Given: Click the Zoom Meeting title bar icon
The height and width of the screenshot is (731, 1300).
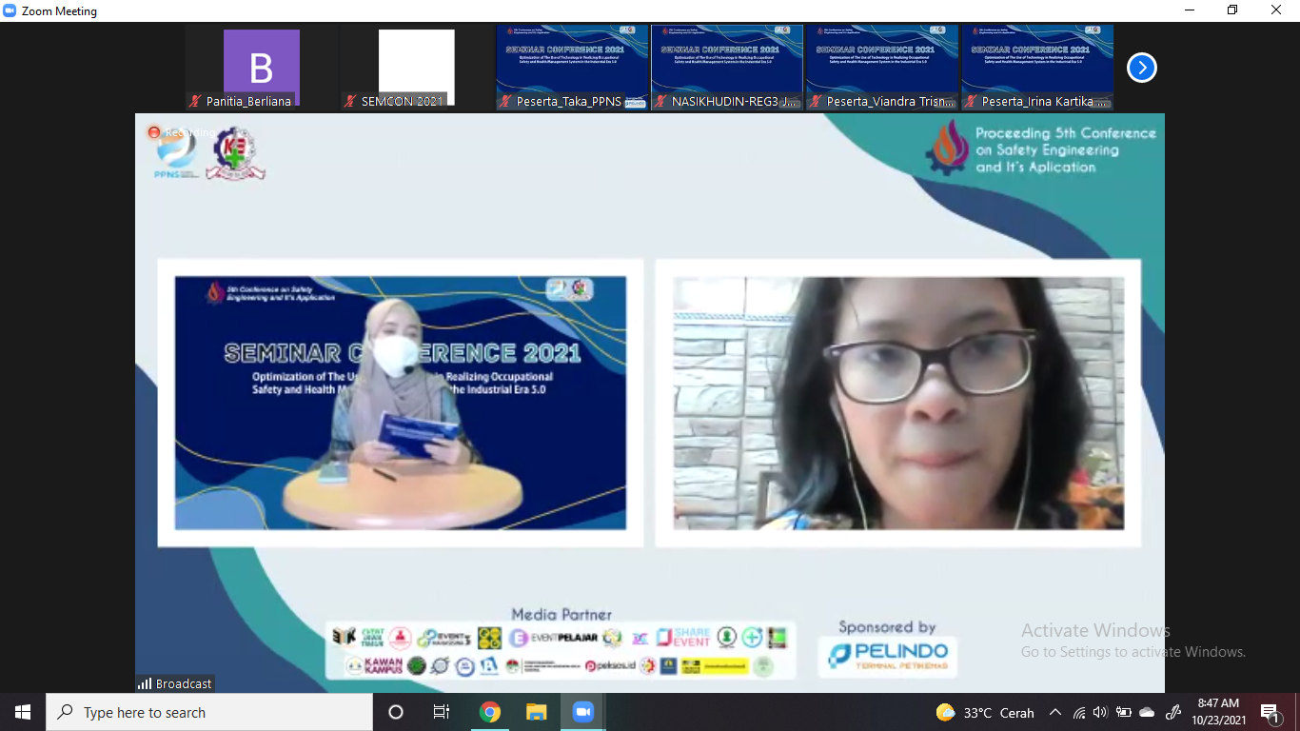Looking at the screenshot, I should [x=10, y=11].
